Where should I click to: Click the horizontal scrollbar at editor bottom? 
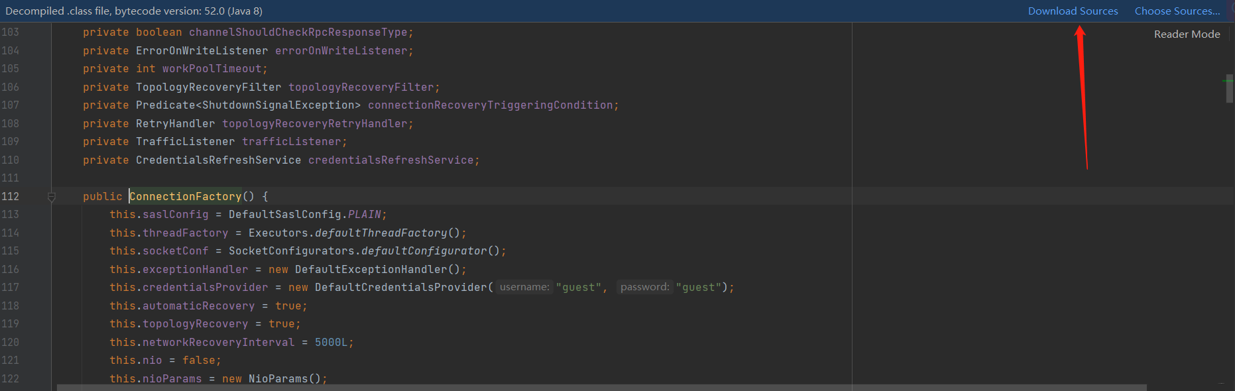click(601, 388)
